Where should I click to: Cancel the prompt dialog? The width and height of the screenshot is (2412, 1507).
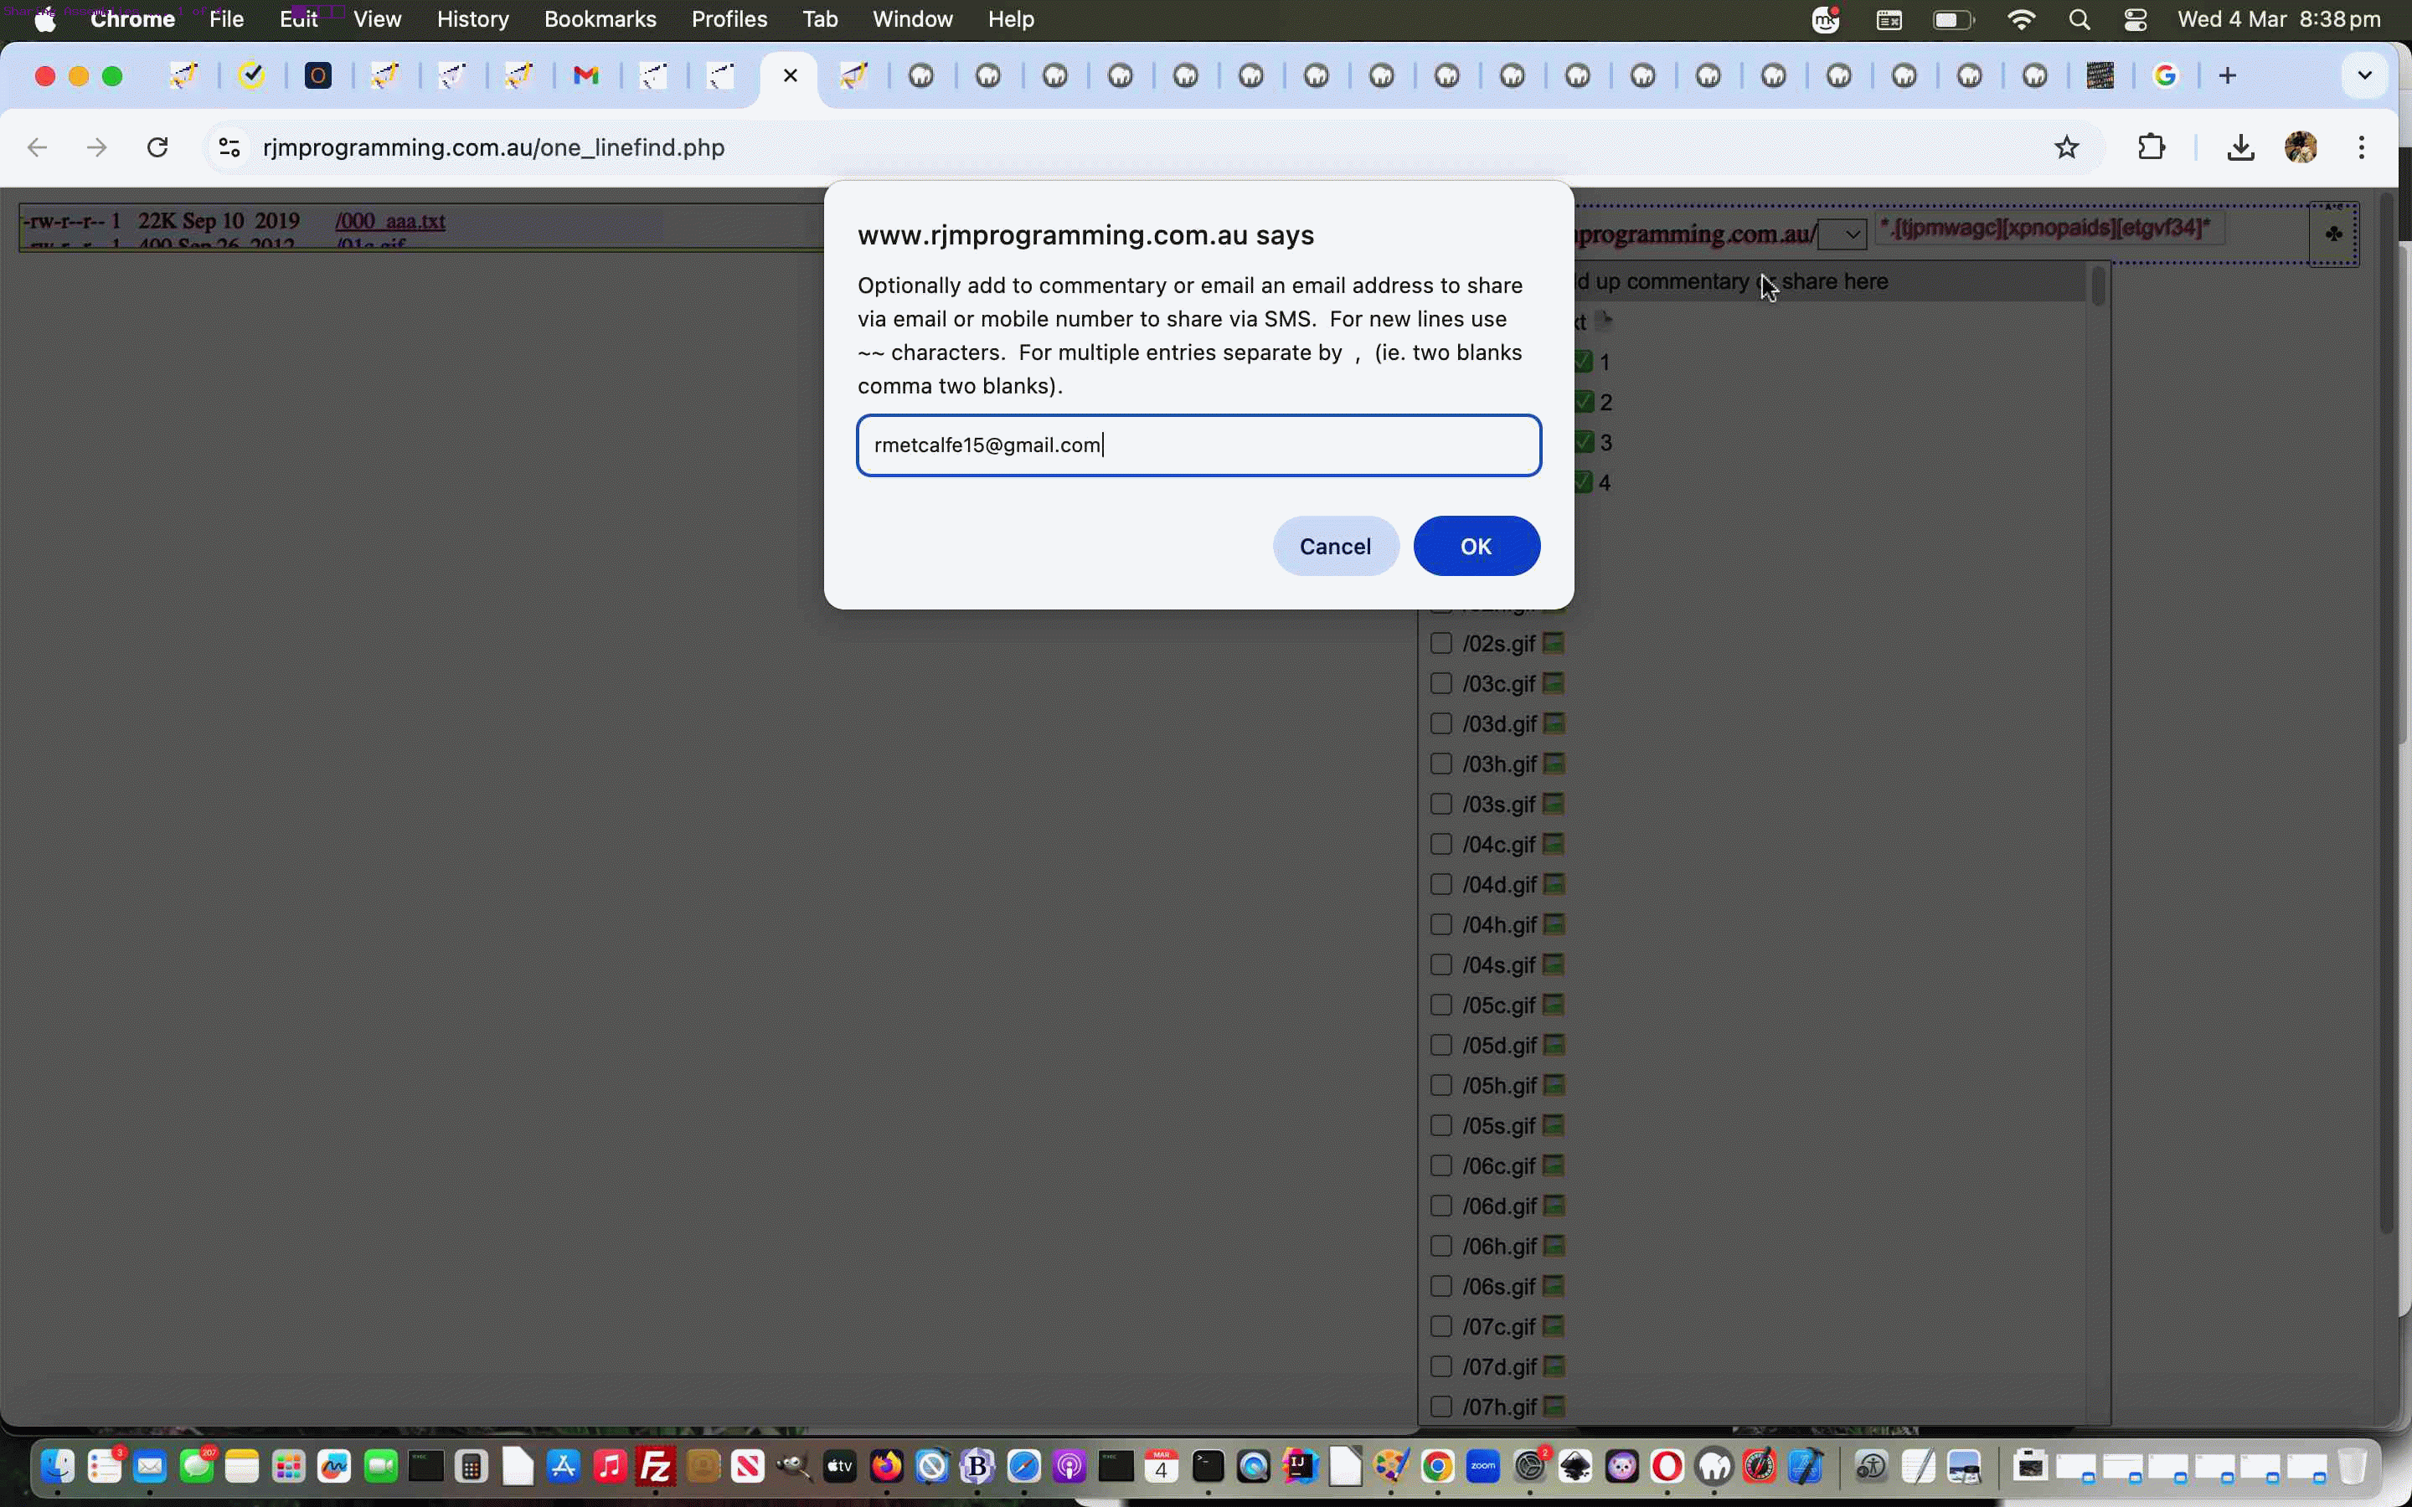pyautogui.click(x=1335, y=546)
